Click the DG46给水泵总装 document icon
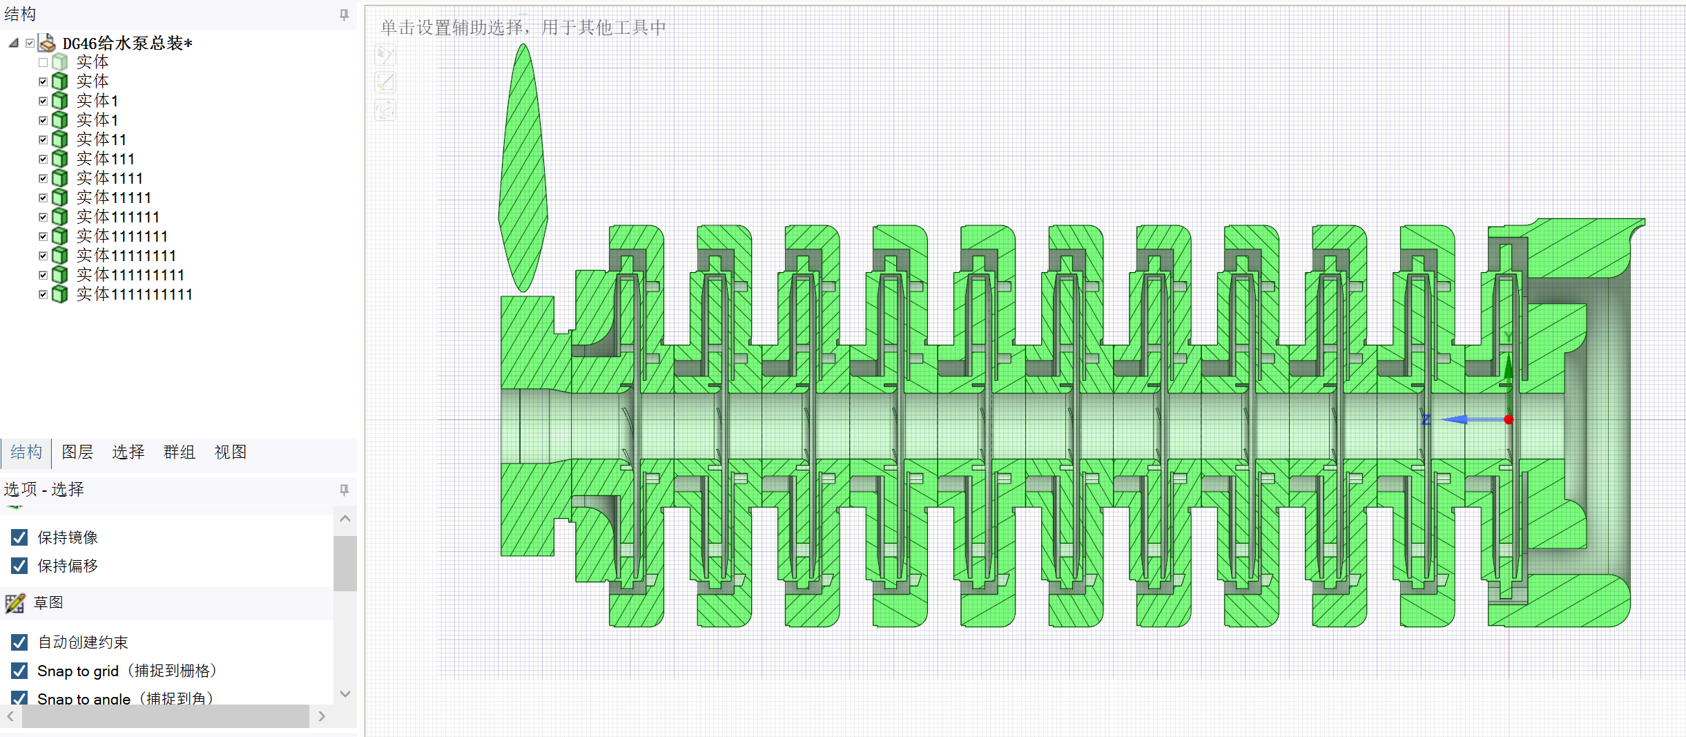1686x737 pixels. pyautogui.click(x=47, y=43)
